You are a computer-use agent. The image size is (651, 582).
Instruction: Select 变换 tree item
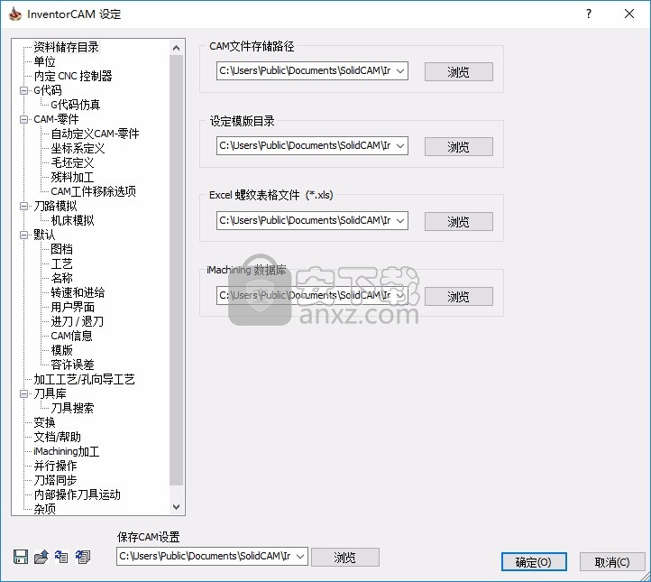[44, 422]
